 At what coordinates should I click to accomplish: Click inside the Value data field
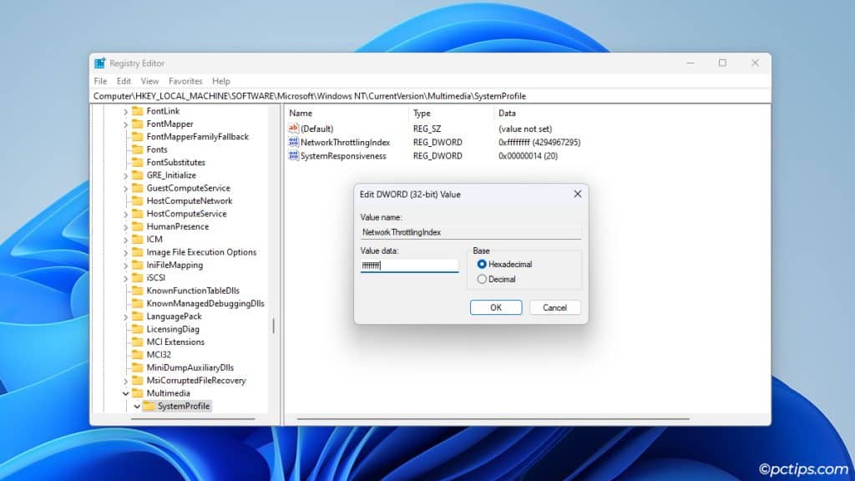[x=409, y=265]
